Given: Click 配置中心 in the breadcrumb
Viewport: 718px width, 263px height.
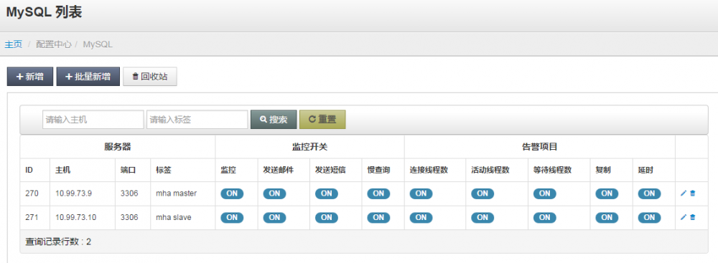Looking at the screenshot, I should [x=54, y=44].
